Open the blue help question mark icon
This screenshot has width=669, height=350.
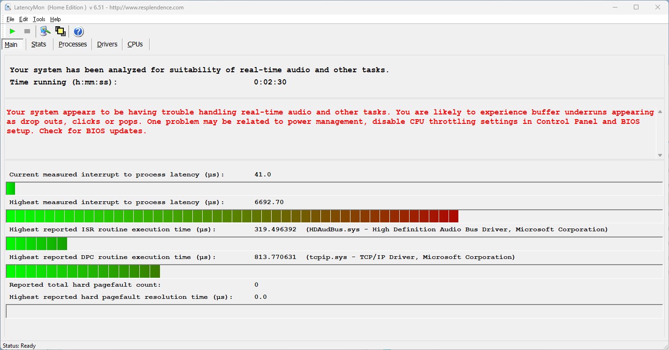click(x=78, y=31)
